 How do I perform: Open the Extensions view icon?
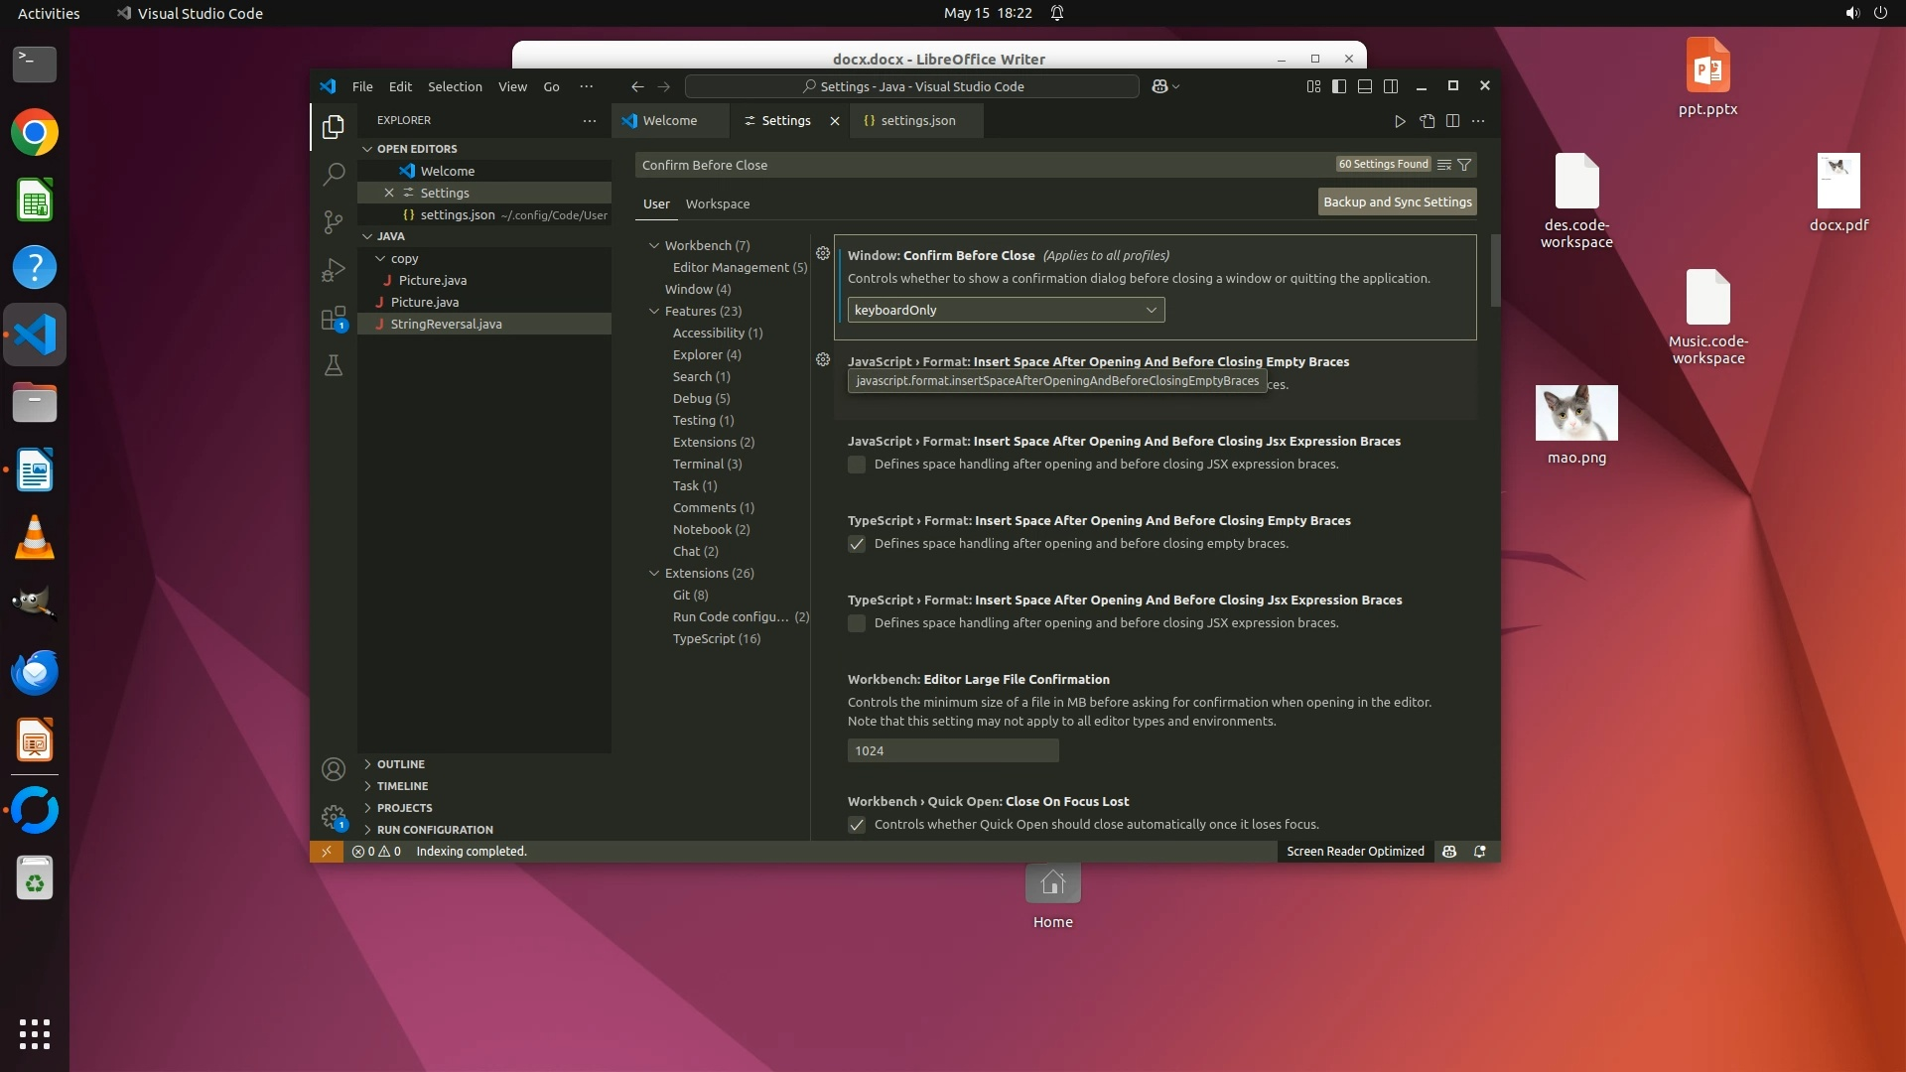pyautogui.click(x=334, y=319)
